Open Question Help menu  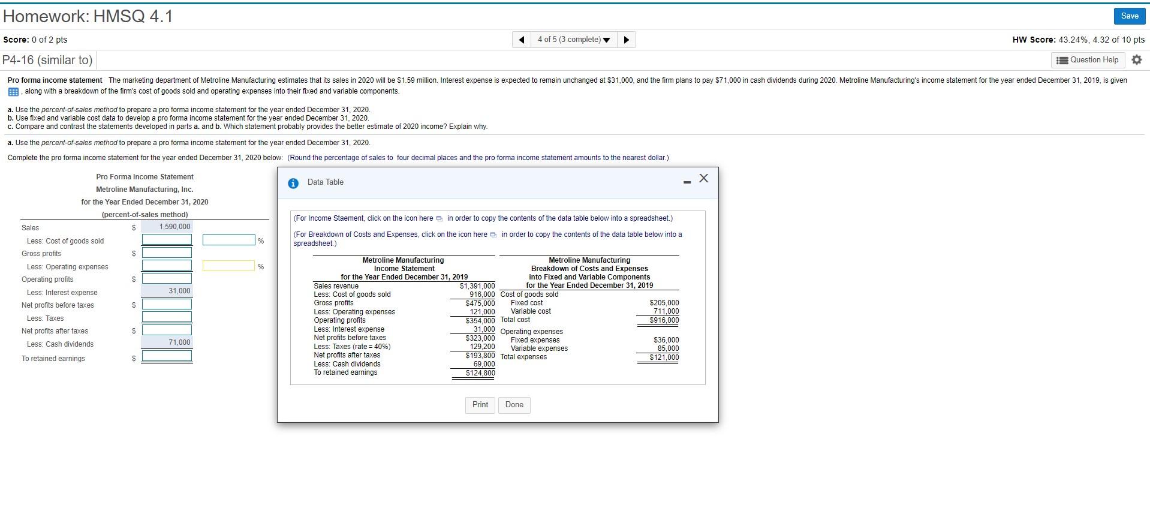(1088, 60)
